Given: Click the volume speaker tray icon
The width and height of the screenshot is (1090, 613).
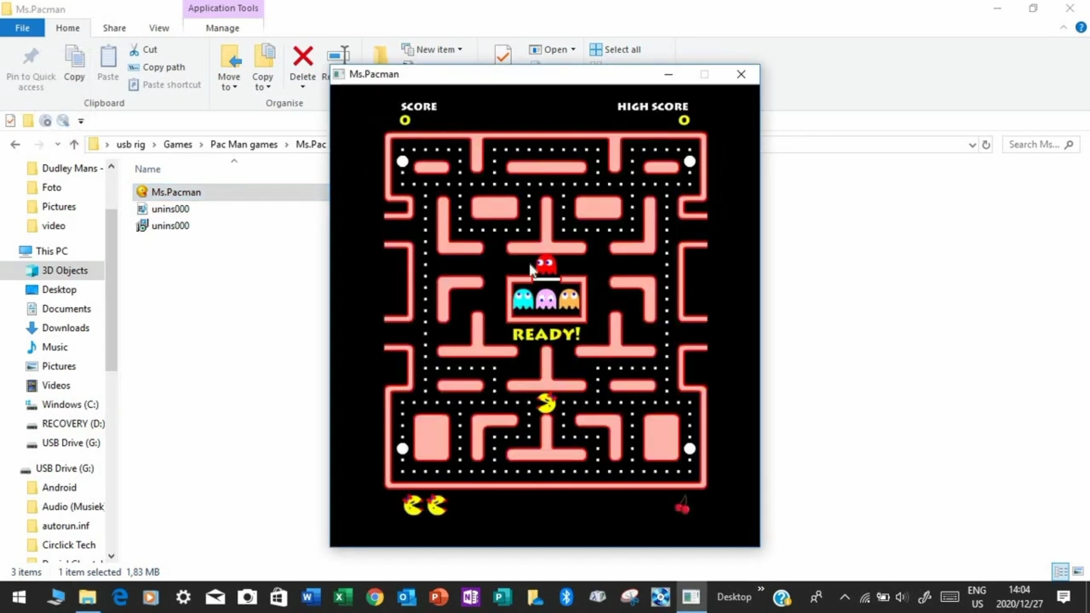Looking at the screenshot, I should click(902, 597).
